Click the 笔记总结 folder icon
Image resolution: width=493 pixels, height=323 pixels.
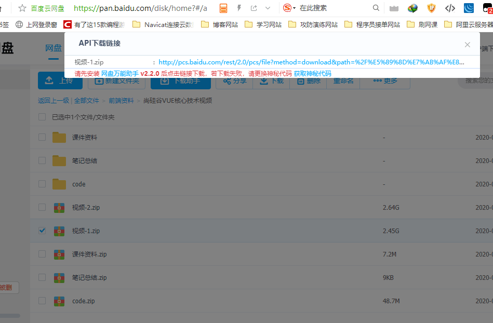(59, 160)
